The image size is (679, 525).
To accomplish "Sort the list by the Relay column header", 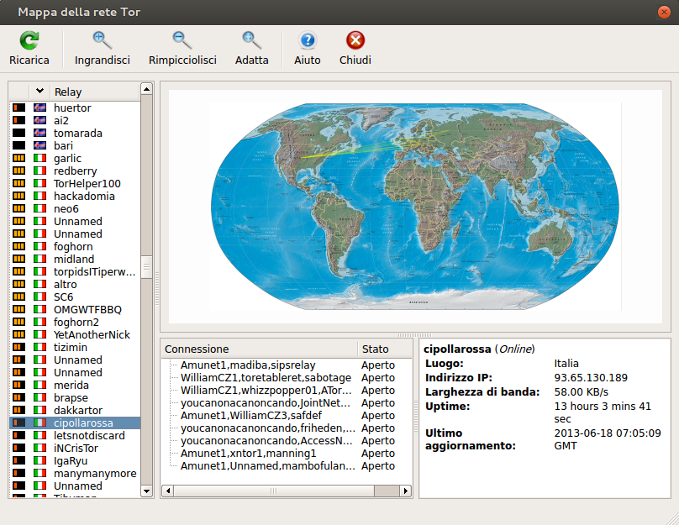I will tap(95, 92).
